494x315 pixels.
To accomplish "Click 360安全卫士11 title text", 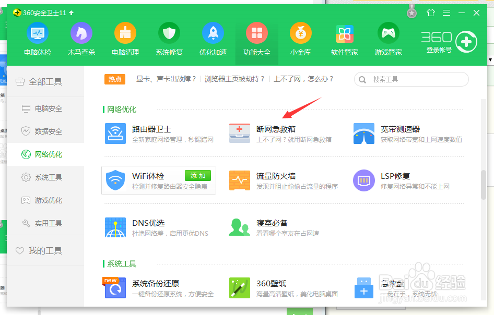I will [x=44, y=13].
